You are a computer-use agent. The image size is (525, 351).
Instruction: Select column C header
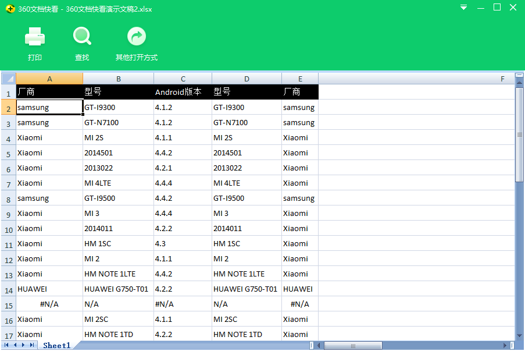point(183,79)
